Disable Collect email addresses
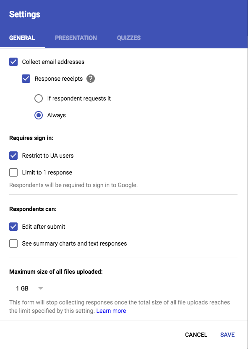248x349 pixels. (x=13, y=61)
